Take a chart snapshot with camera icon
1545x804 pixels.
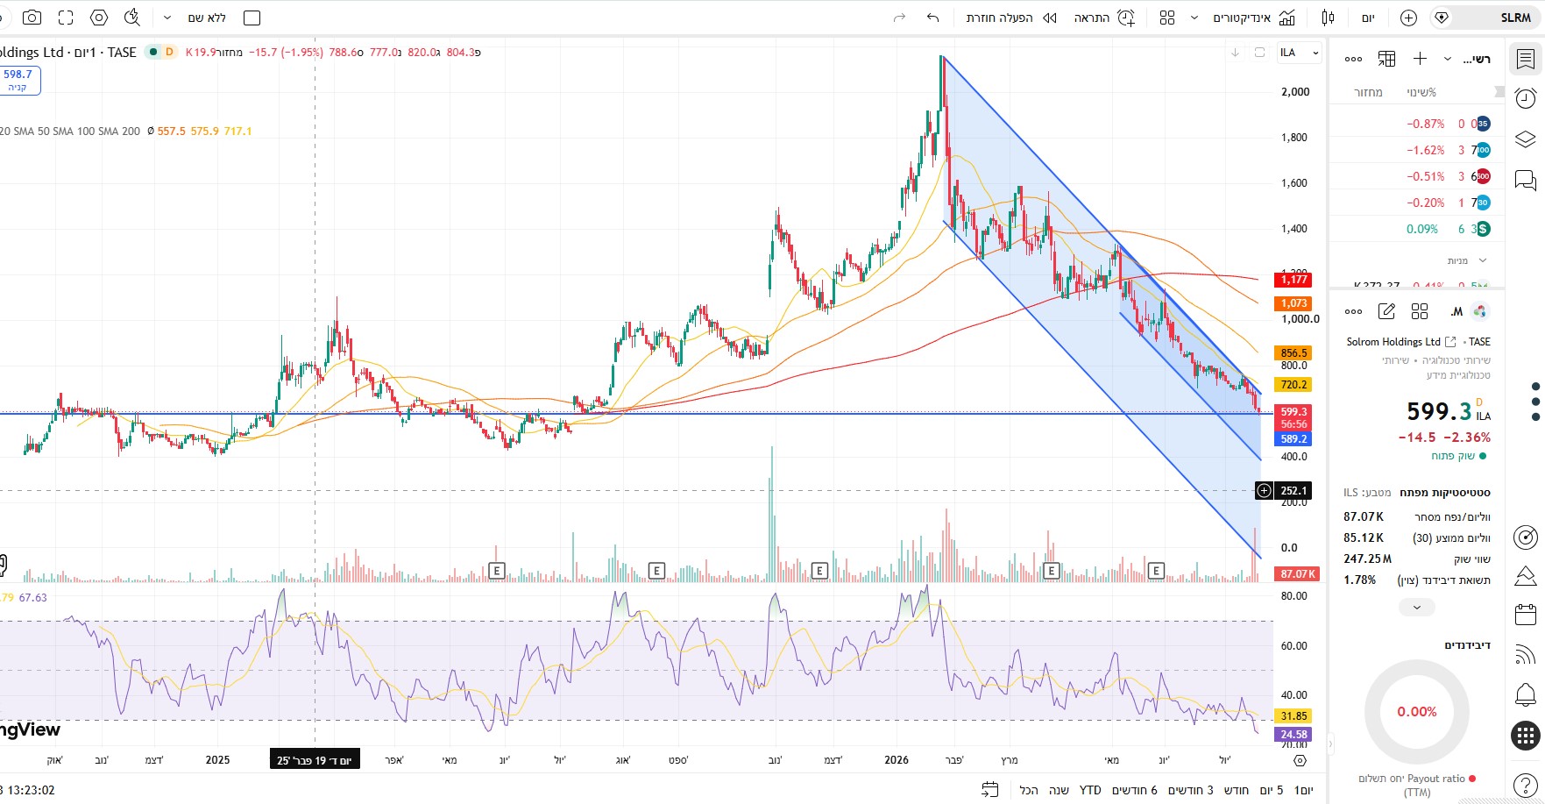tap(32, 18)
